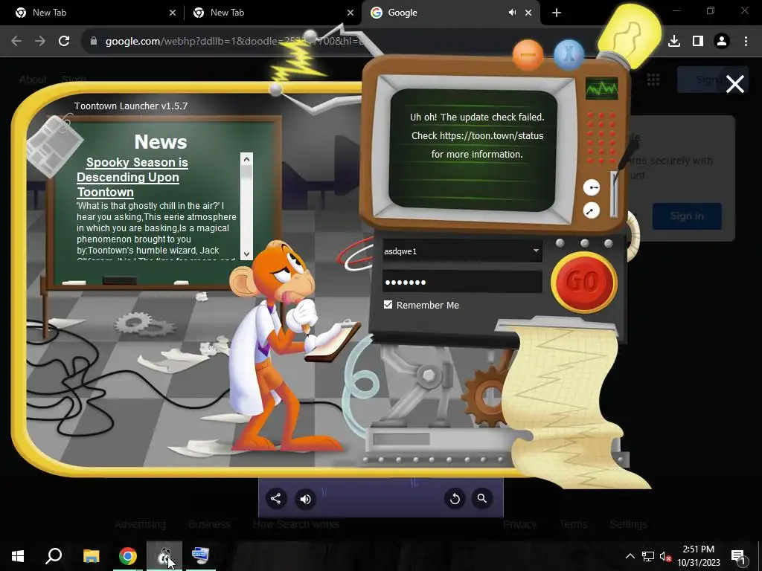Expand hidden system tray icons

[x=630, y=556]
